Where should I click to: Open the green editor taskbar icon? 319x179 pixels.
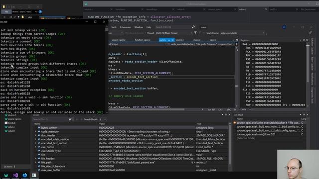tap(6, 175)
